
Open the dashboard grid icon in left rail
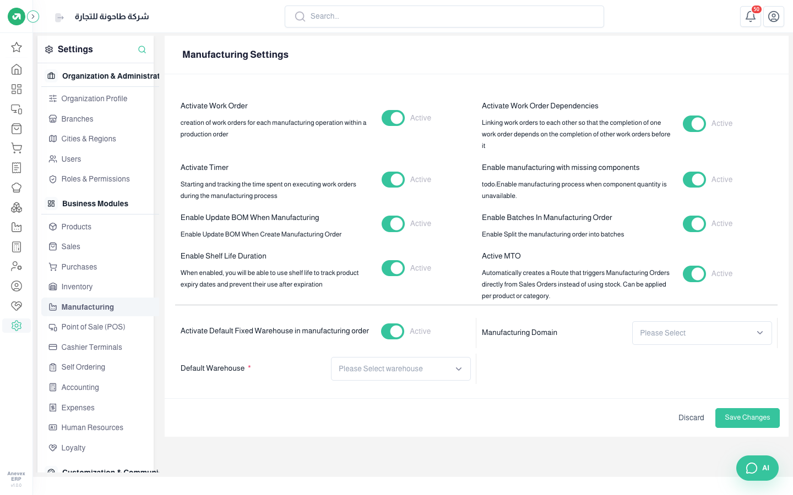click(17, 89)
